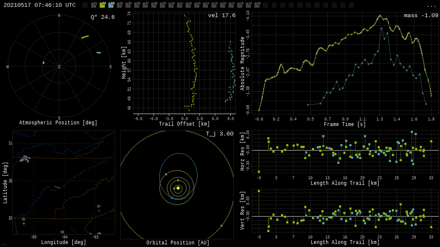
Task: Select the cyan meteor streak in polar plot
Action: [x=98, y=53]
